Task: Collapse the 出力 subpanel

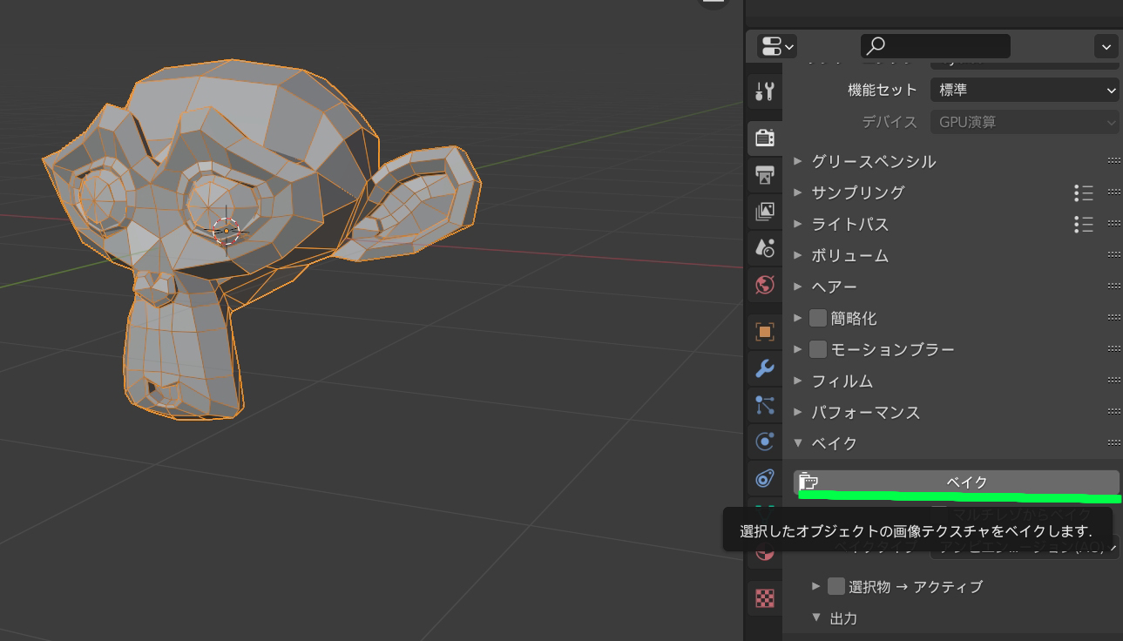Action: click(x=816, y=617)
